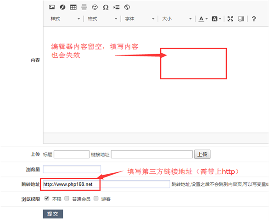Click the globe iframe icon
Screen dimensions: 269x221
click(127, 7)
